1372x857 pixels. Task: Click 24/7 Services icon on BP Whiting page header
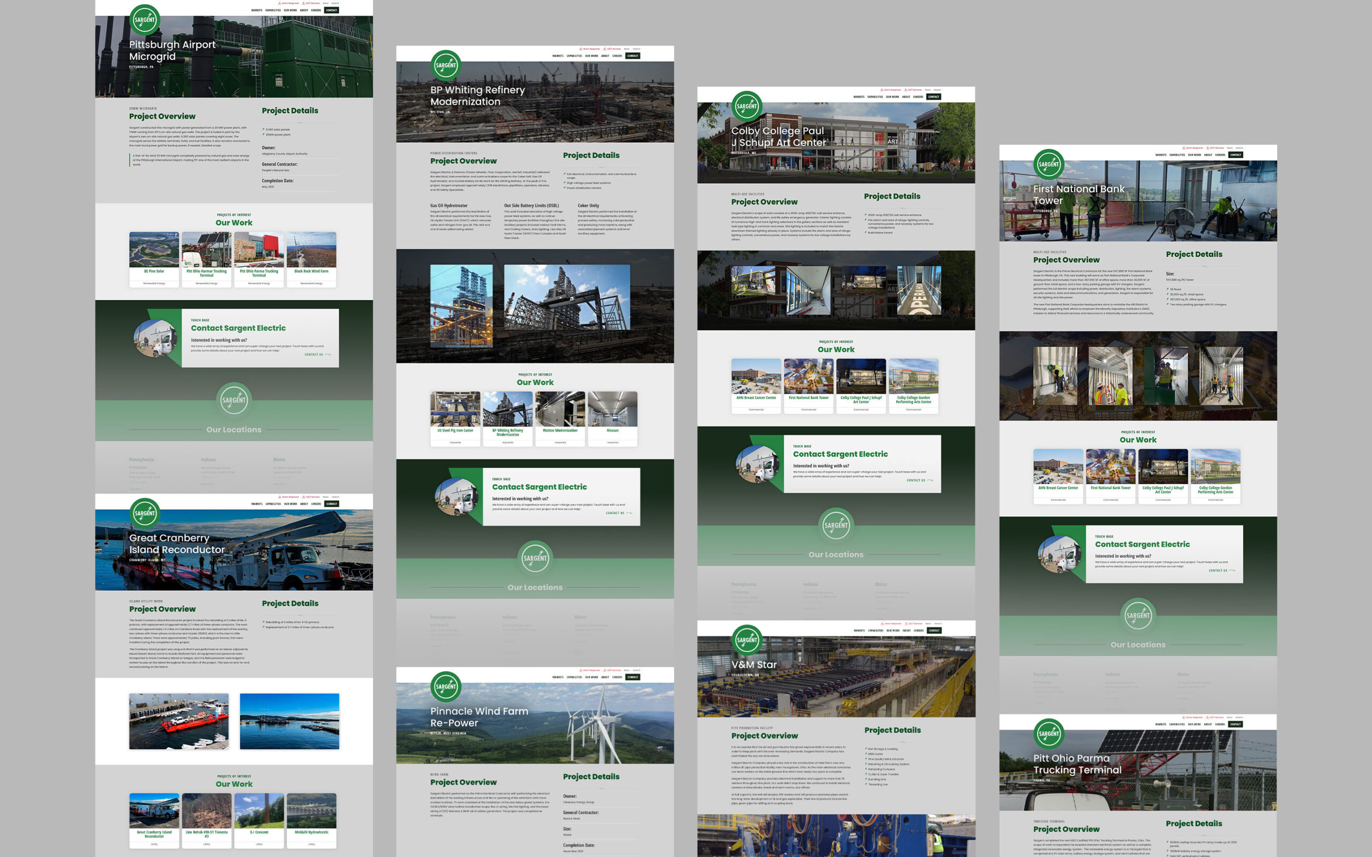pyautogui.click(x=605, y=49)
